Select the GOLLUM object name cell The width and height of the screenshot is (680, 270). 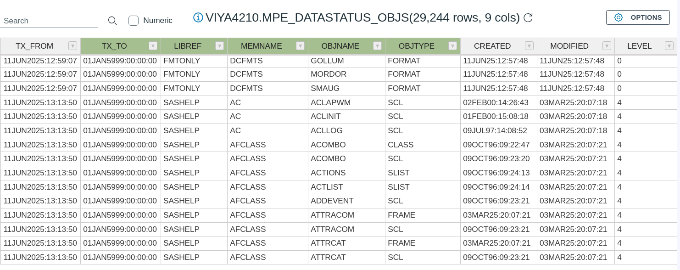coord(327,61)
